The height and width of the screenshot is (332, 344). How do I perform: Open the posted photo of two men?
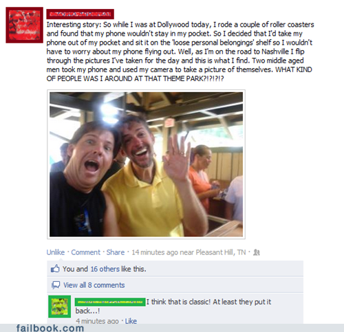[146, 164]
